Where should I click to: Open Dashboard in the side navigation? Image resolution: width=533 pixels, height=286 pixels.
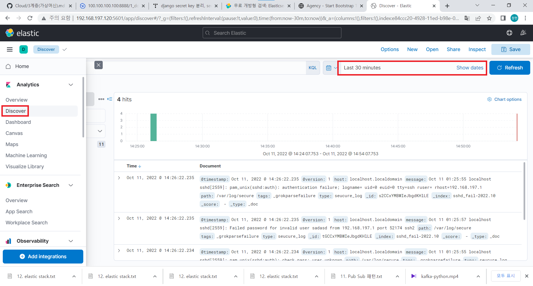tap(18, 122)
